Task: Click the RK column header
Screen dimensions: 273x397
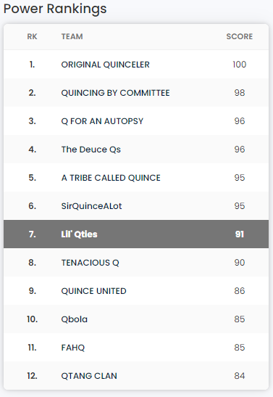Action: (x=32, y=36)
